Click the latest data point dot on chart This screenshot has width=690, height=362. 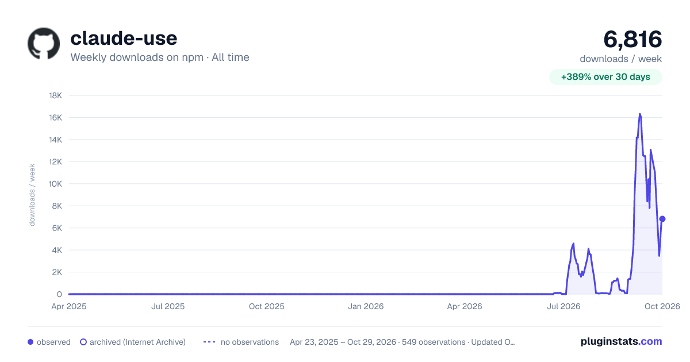(662, 219)
